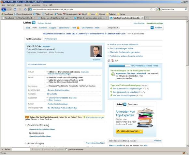Open the Bearbeiten menu in menu bar
Image resolution: width=189 pixels, height=155 pixels.
click(x=11, y=5)
